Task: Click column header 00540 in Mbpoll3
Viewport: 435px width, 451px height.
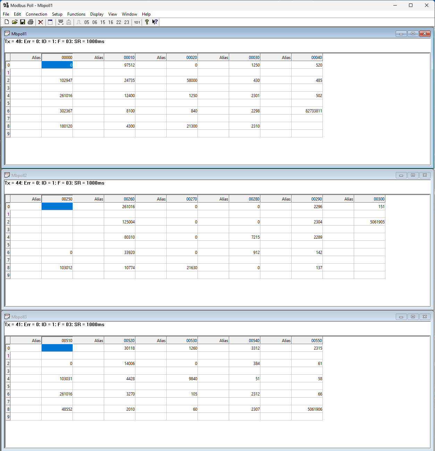Action: pos(245,341)
